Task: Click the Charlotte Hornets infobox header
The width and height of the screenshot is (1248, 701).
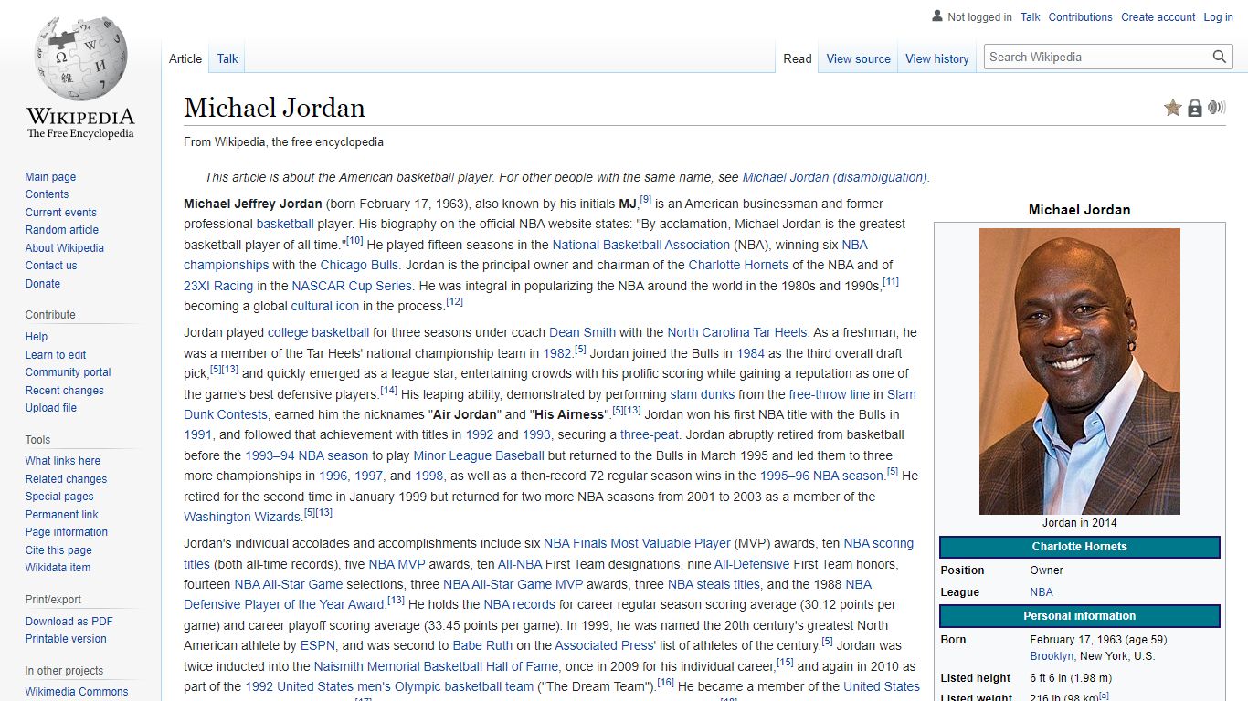Action: tap(1080, 547)
